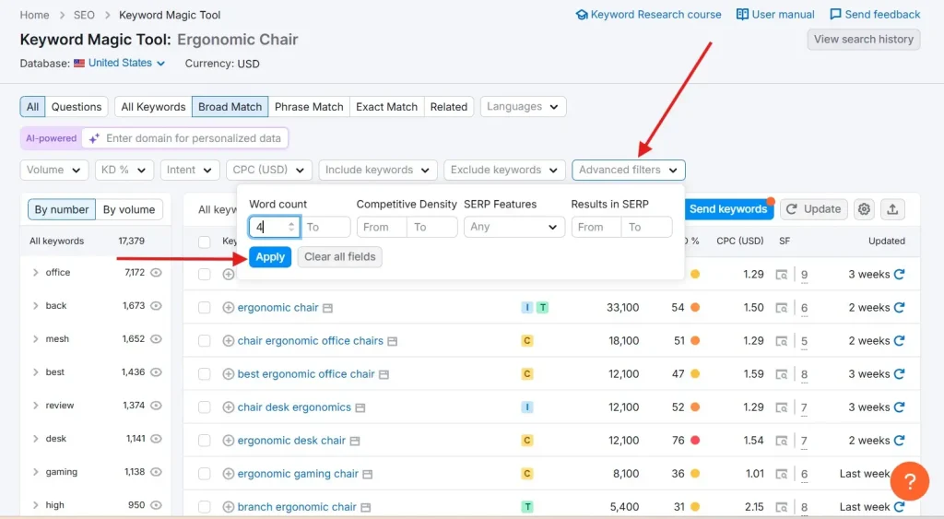
Task: Add ergonomic chair keyword with plus icon
Action: point(229,308)
